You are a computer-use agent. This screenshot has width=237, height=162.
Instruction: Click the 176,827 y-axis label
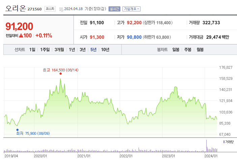226,67
